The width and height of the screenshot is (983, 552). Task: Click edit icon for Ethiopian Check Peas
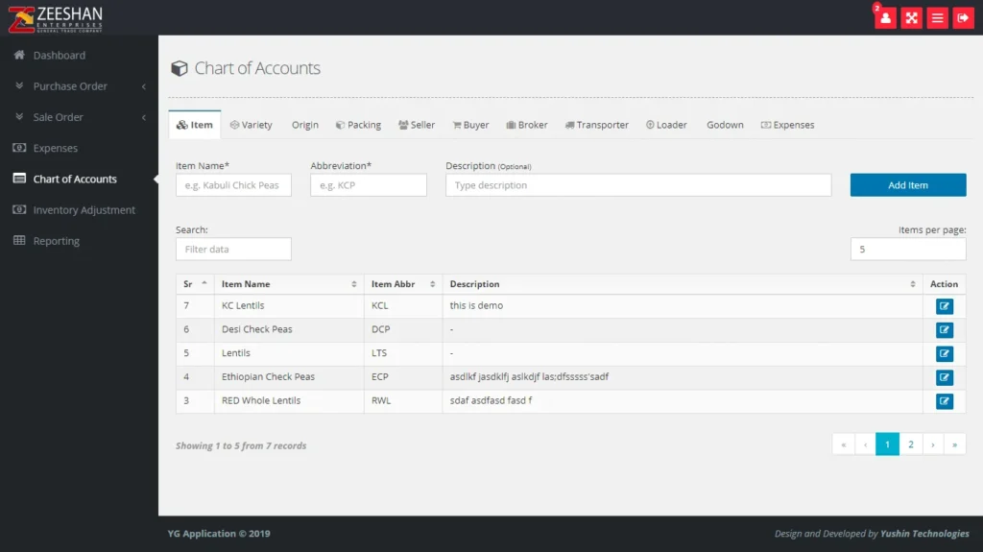944,377
